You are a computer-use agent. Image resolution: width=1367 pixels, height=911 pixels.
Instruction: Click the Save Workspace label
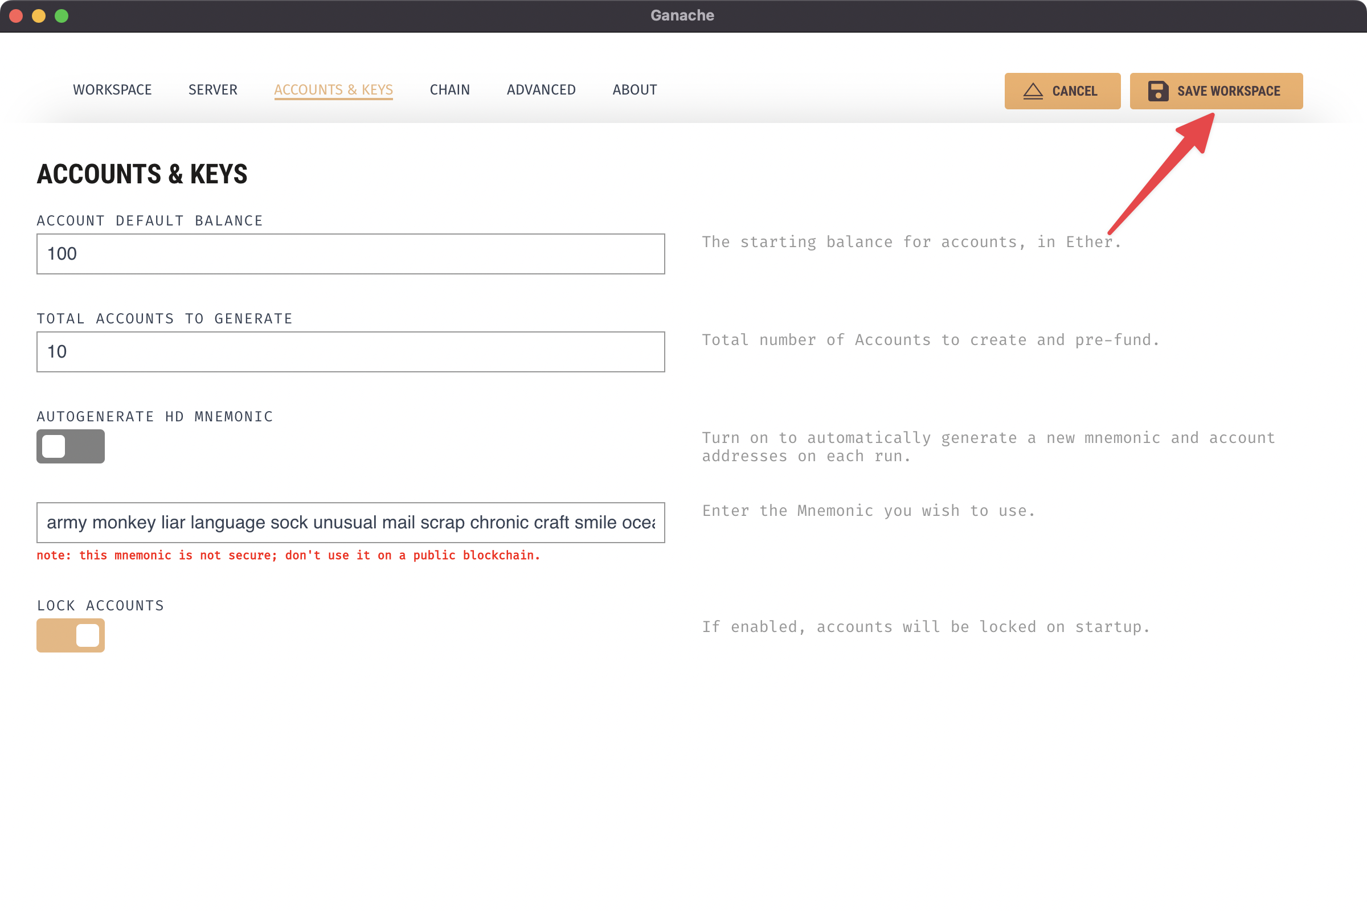1229,91
